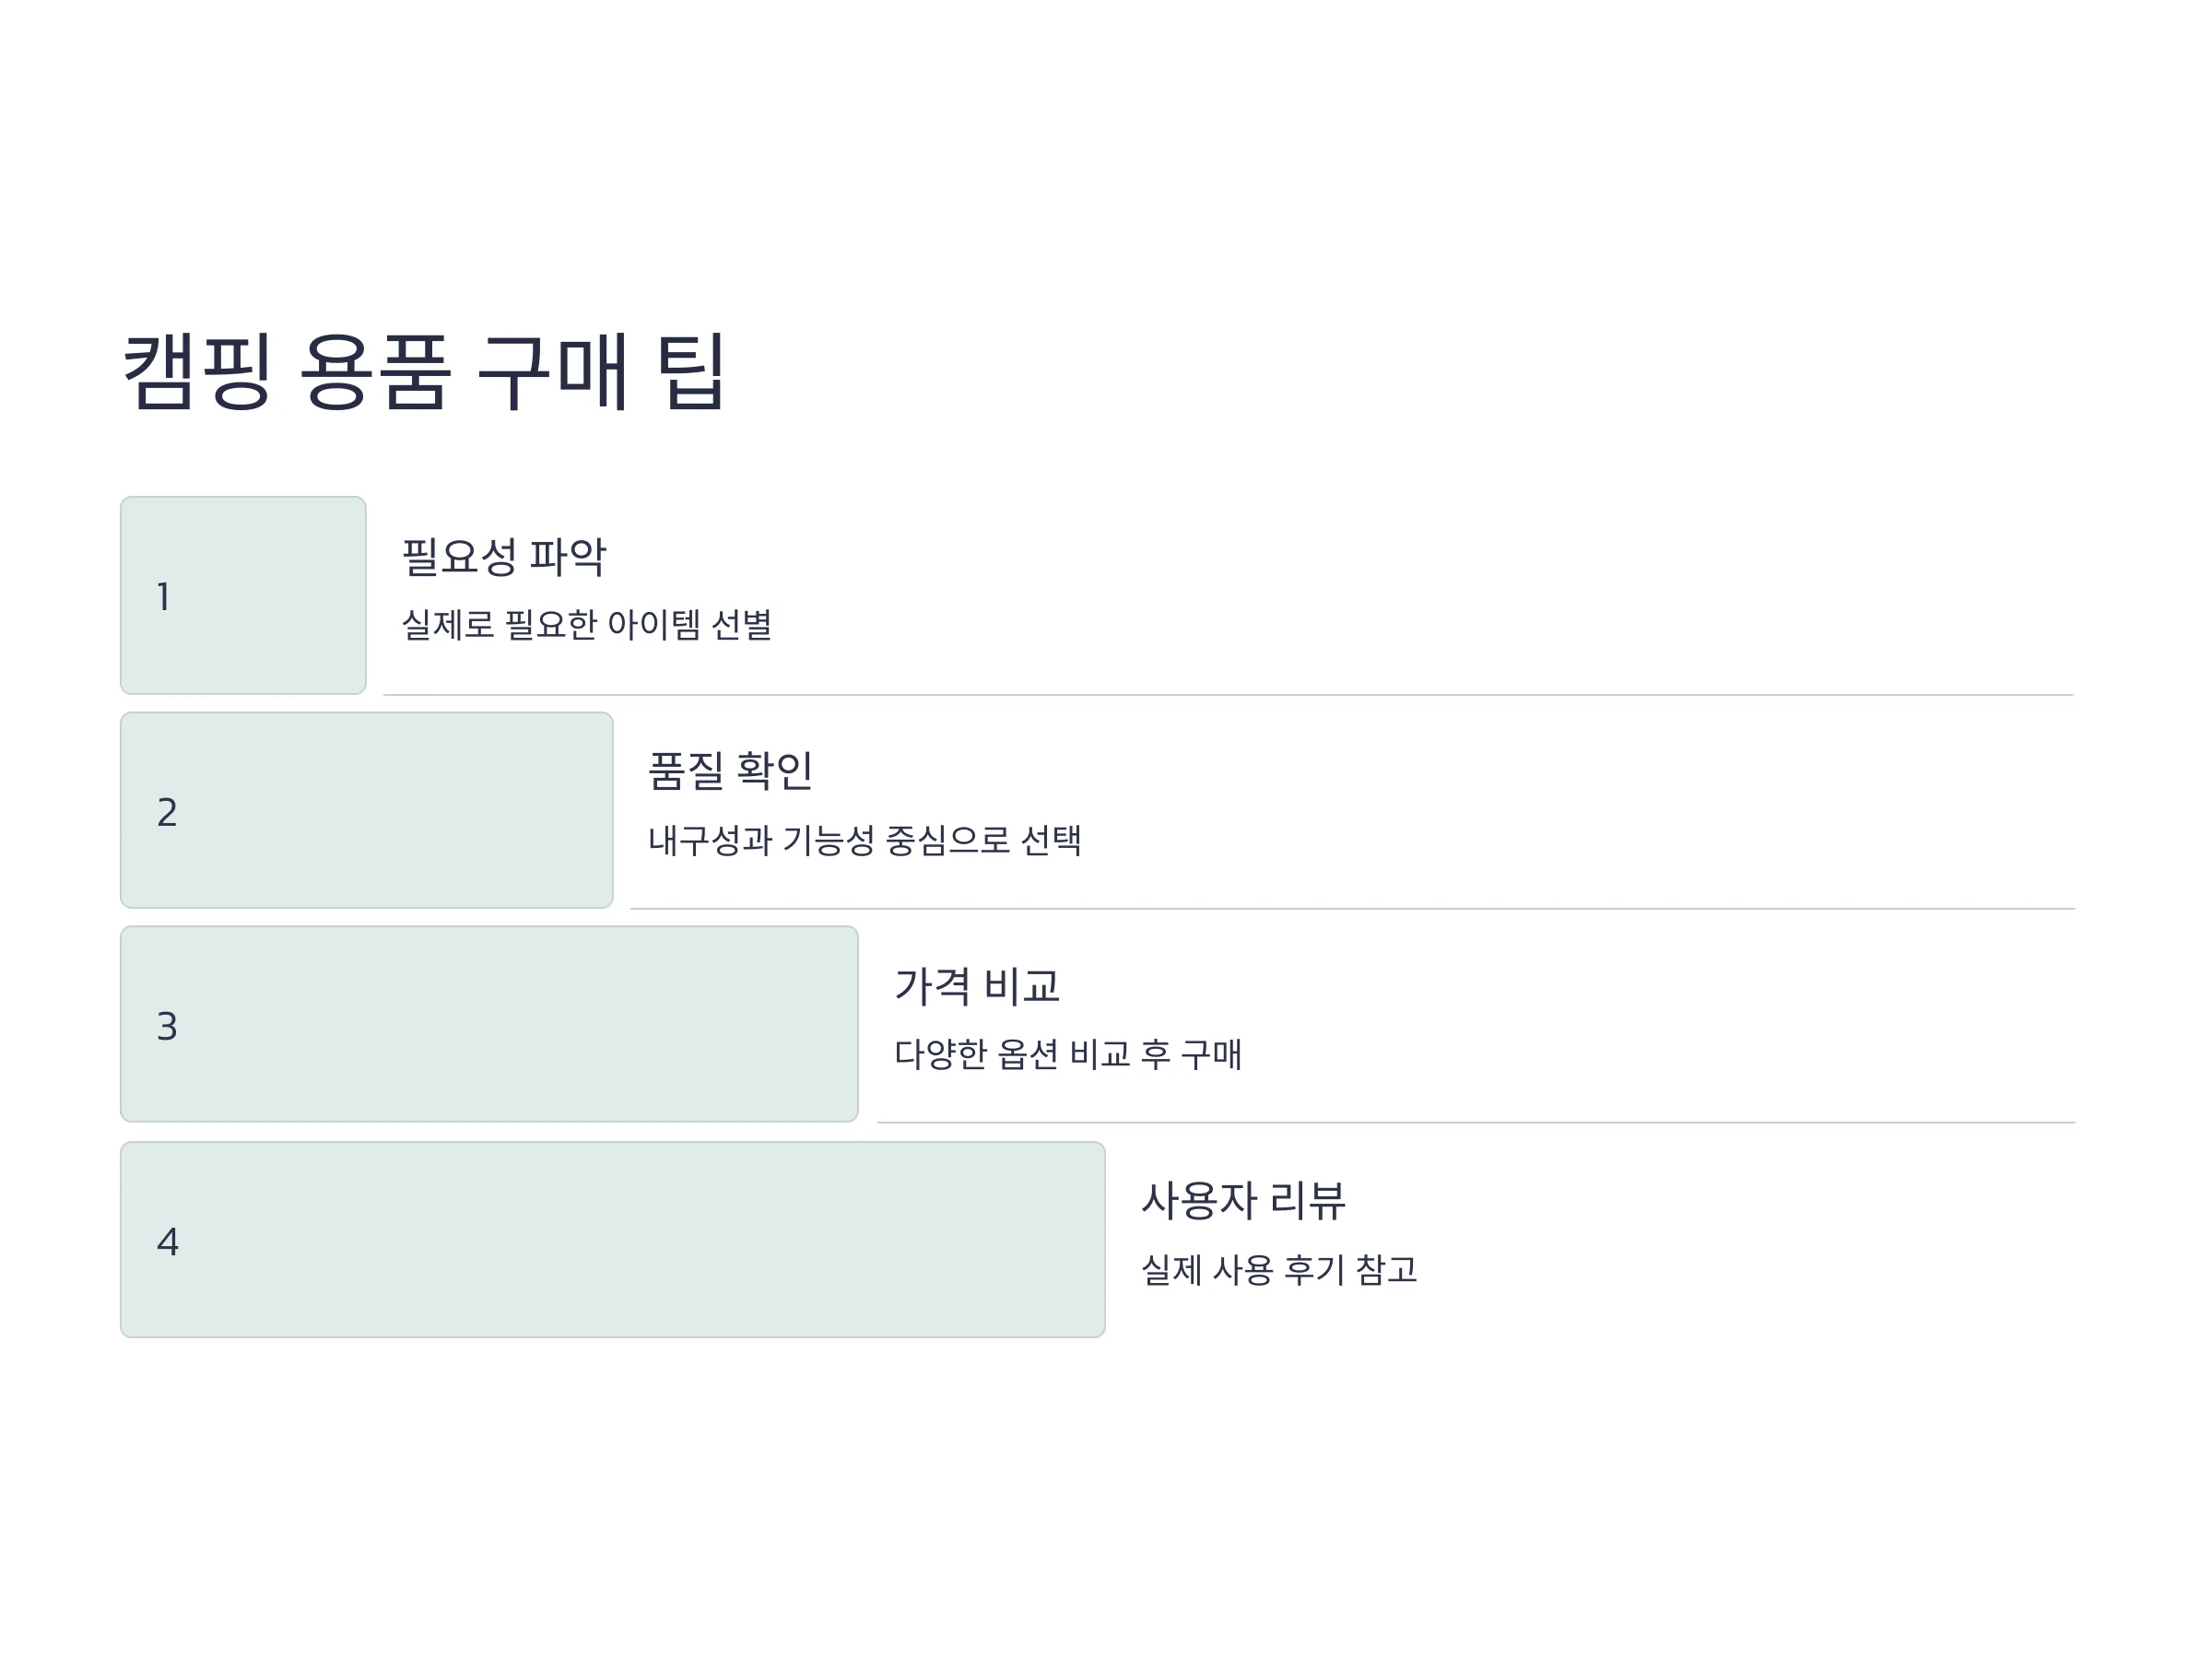Image resolution: width=2212 pixels, height=1659 pixels.
Task: Click the divider line under 가격 비교
Action: tap(1477, 1123)
